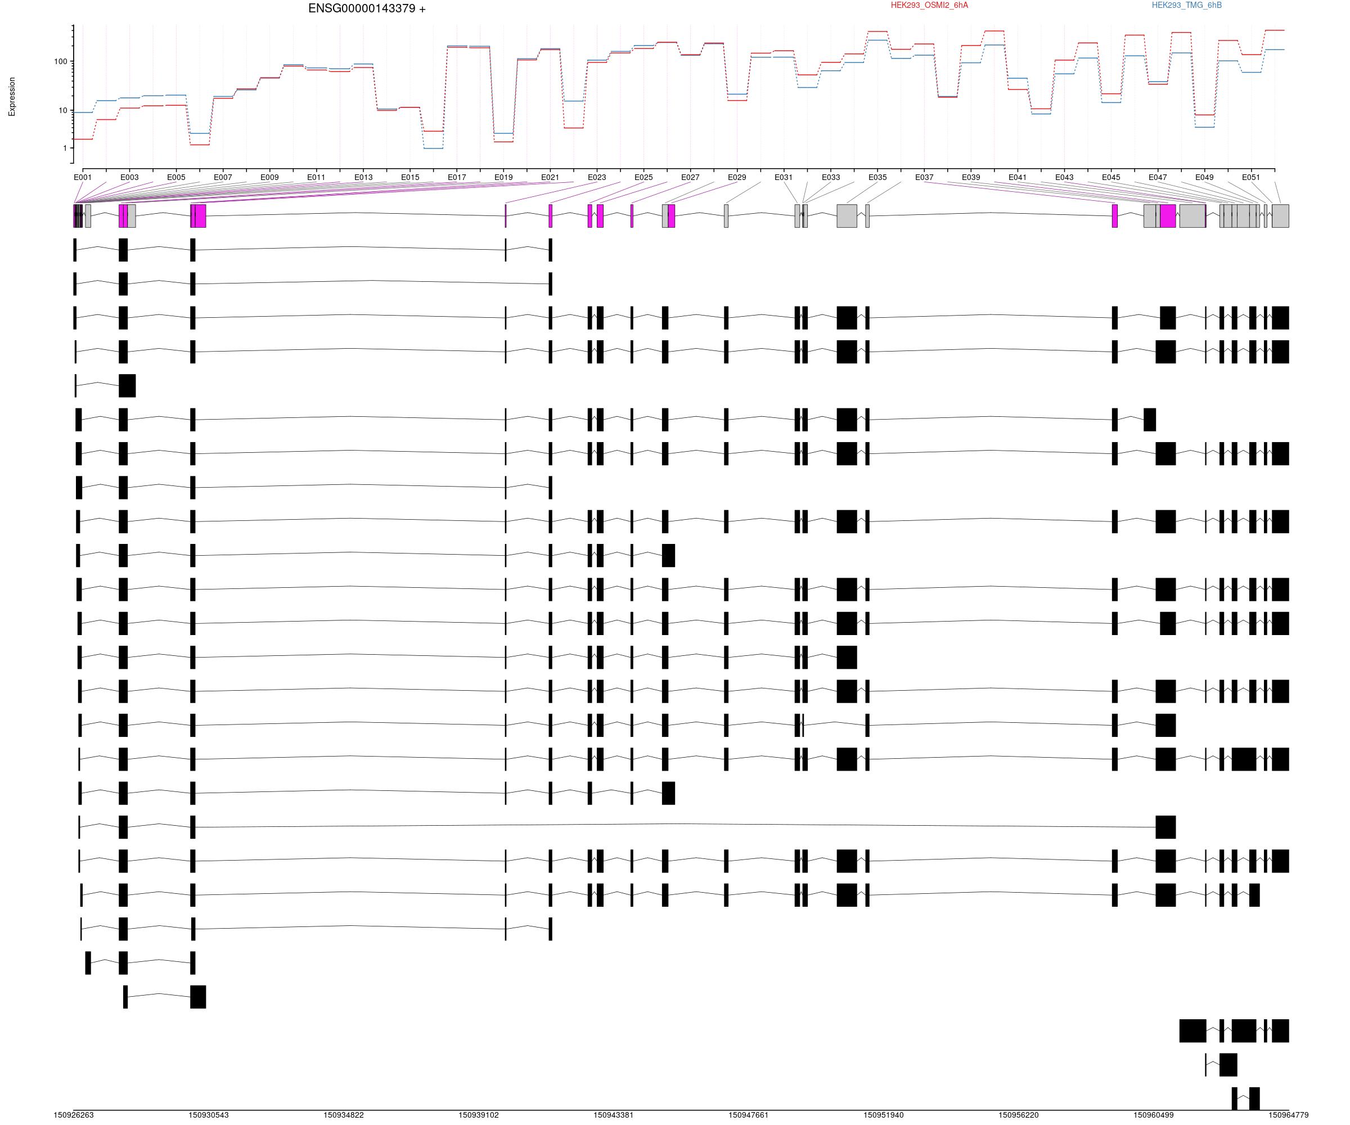This screenshot has width=1350, height=1125.
Task: Click exon label E049
Action: click(1204, 177)
